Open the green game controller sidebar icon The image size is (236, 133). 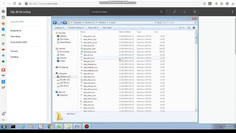pyautogui.click(x=3, y=35)
